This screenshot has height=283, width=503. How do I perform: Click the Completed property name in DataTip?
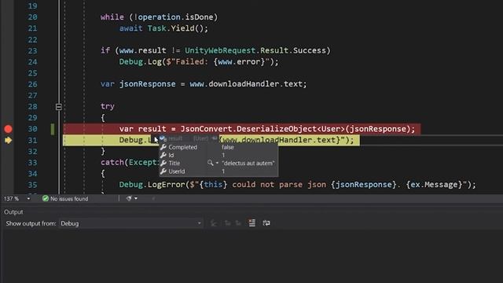(x=183, y=147)
